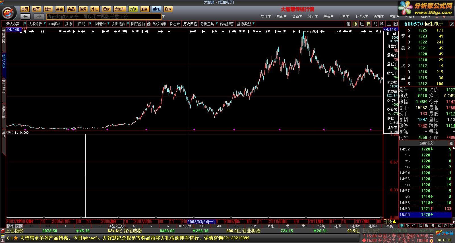Open the 工具 menu

[344, 16]
